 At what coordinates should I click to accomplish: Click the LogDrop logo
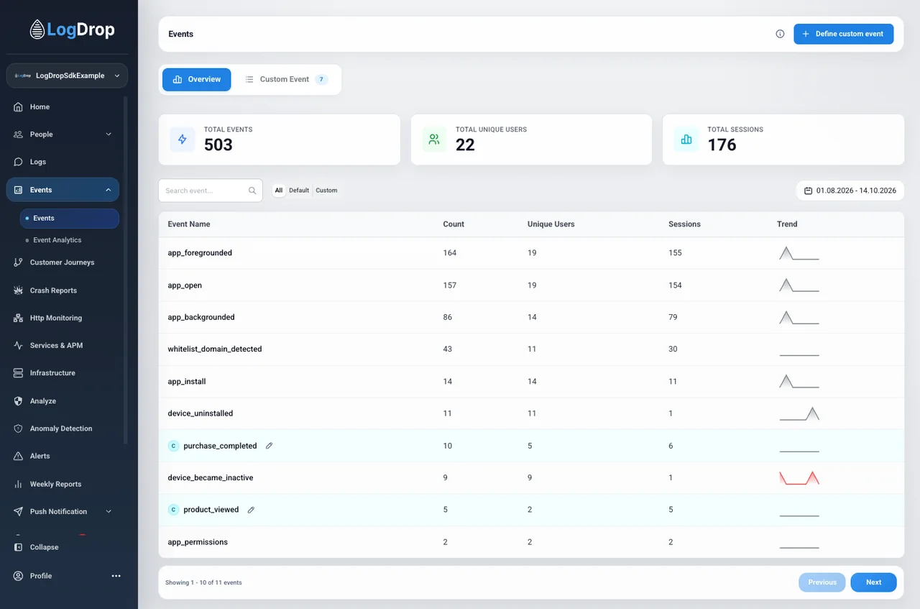pyautogui.click(x=72, y=29)
